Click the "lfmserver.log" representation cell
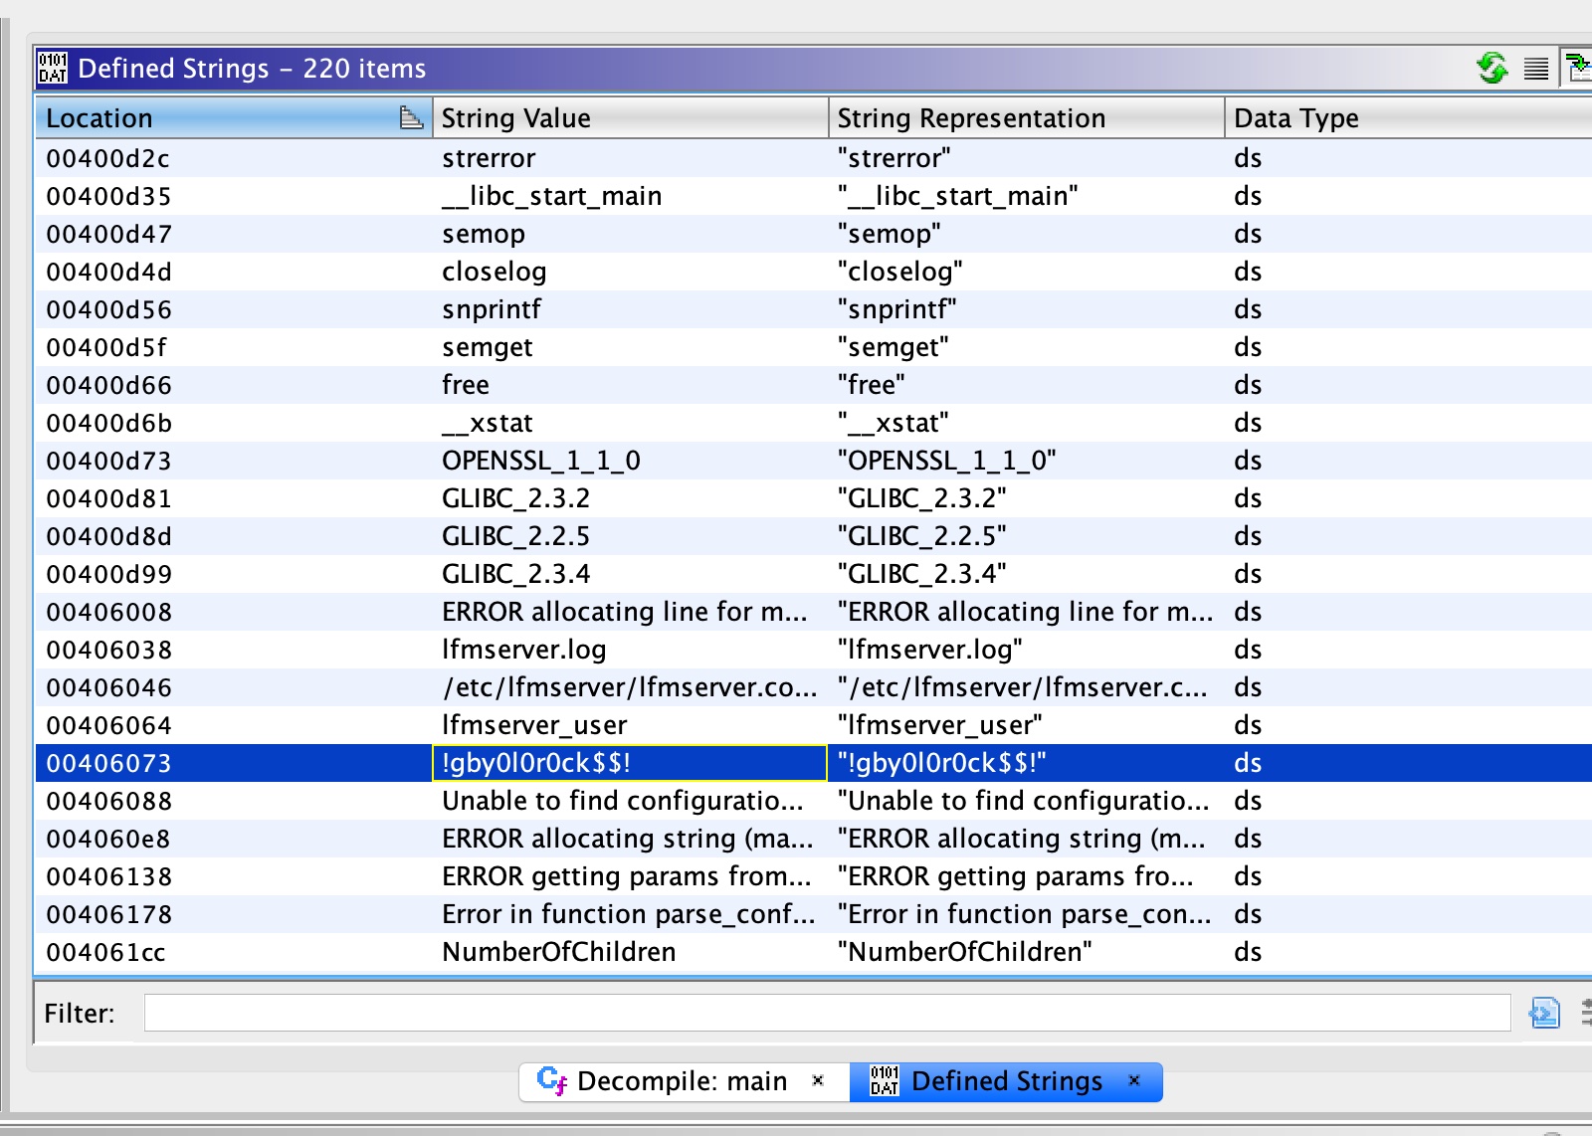 [1026, 650]
